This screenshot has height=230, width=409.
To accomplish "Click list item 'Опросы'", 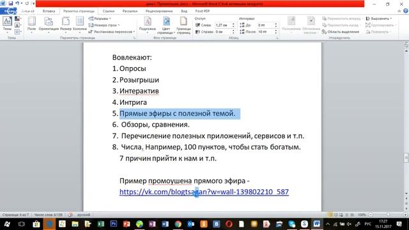I will point(133,68).
